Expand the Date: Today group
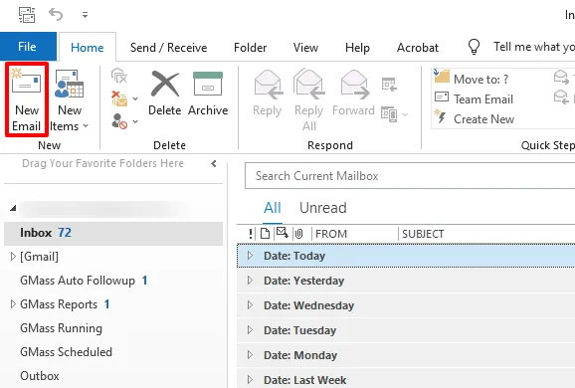 click(x=250, y=256)
